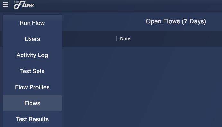Click the Open Flows (7 Days) heading

point(176,21)
